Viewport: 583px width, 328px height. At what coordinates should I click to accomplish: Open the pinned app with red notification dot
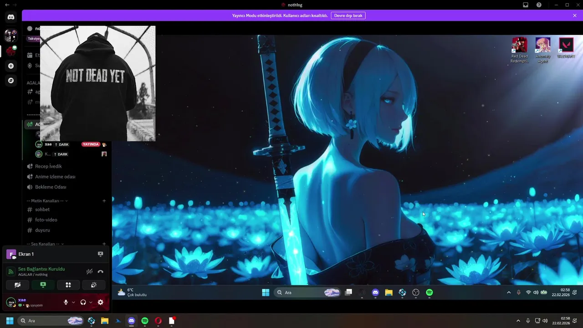click(x=172, y=321)
